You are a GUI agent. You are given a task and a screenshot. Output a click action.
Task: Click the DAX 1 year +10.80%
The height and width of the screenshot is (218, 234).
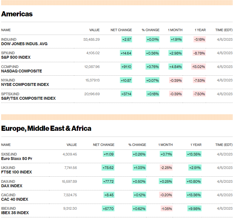point(194,181)
